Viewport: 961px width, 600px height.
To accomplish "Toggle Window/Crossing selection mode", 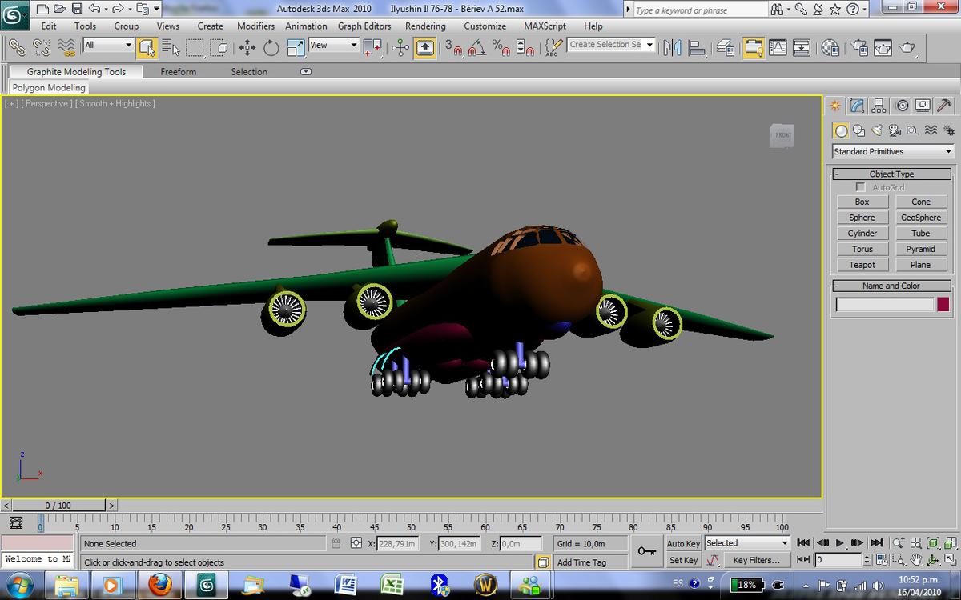I will point(219,48).
